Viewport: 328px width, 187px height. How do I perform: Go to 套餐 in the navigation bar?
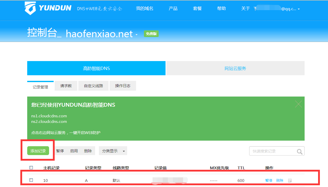point(197,8)
